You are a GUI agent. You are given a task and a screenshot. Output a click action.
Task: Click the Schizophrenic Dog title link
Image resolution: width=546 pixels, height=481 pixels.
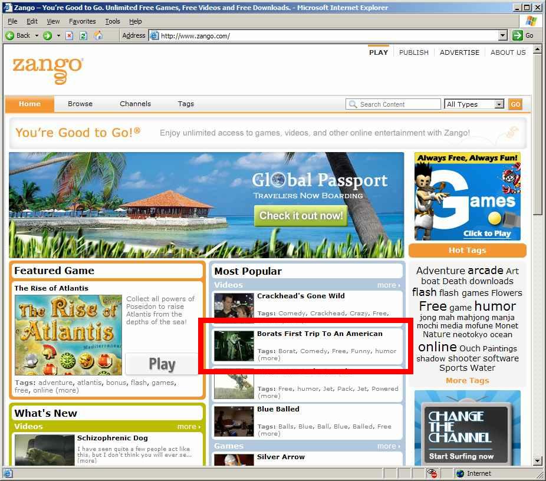coord(113,438)
